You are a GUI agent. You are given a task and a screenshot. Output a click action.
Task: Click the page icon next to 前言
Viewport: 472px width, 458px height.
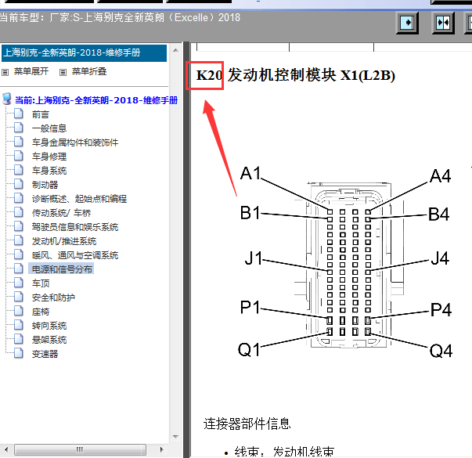coord(19,114)
